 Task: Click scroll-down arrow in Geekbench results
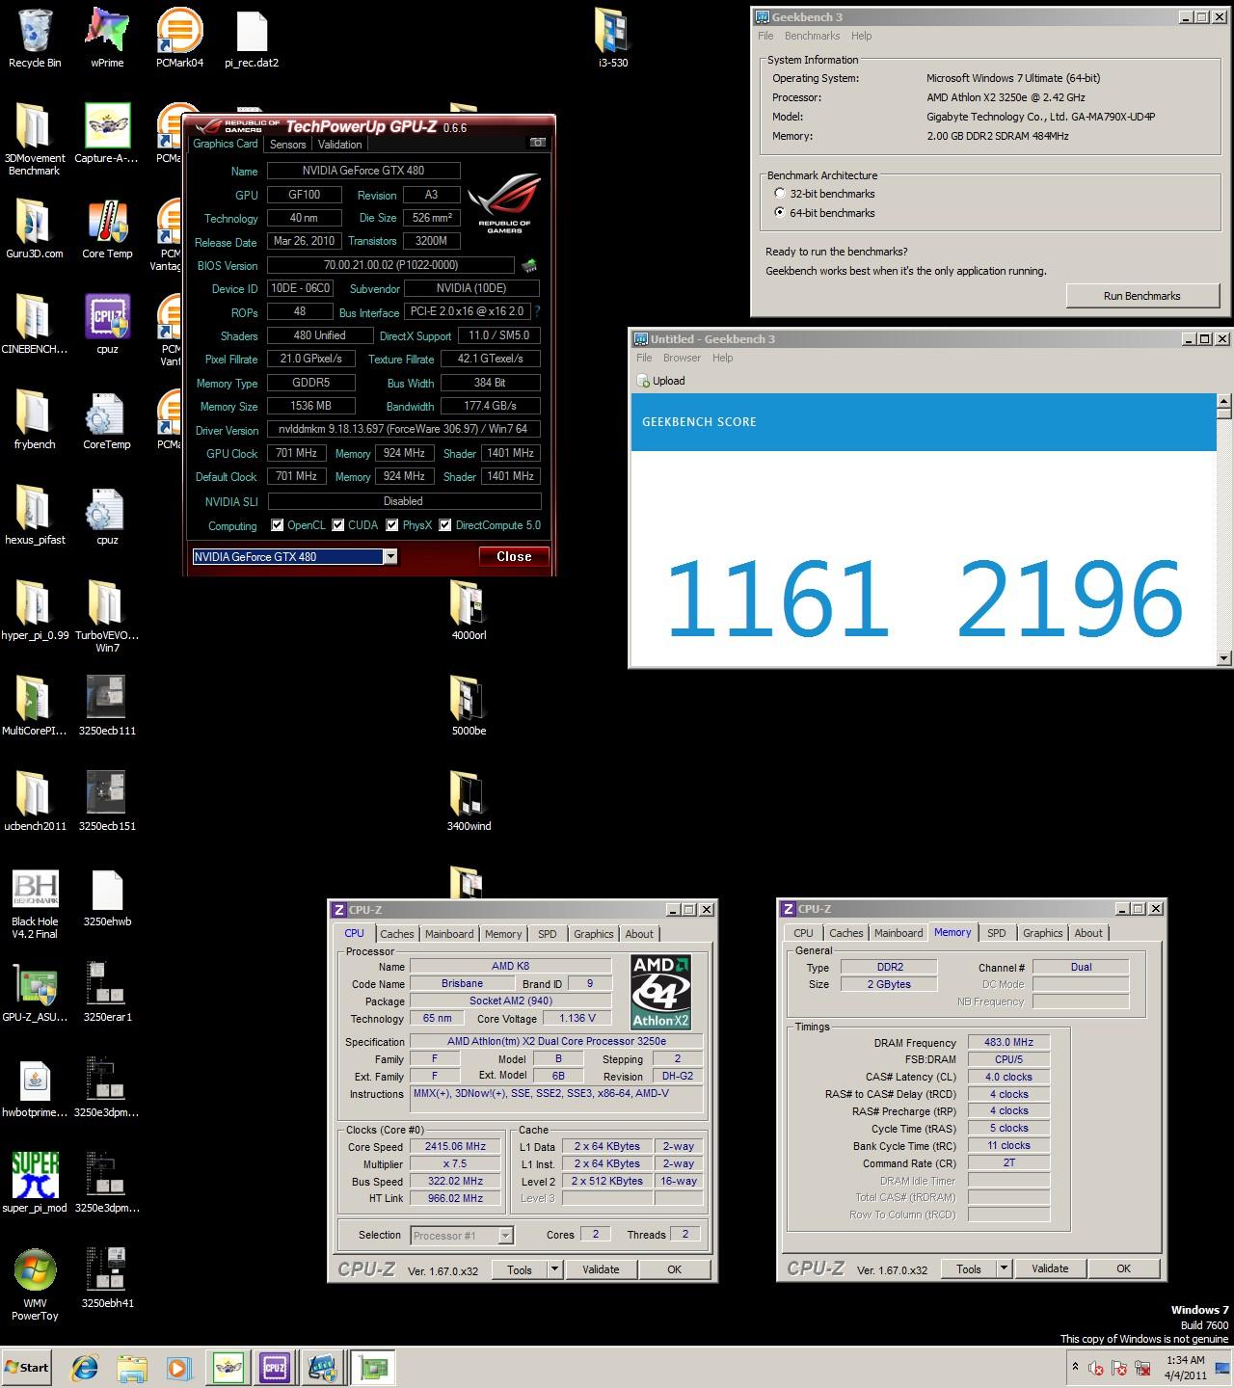click(x=1224, y=658)
